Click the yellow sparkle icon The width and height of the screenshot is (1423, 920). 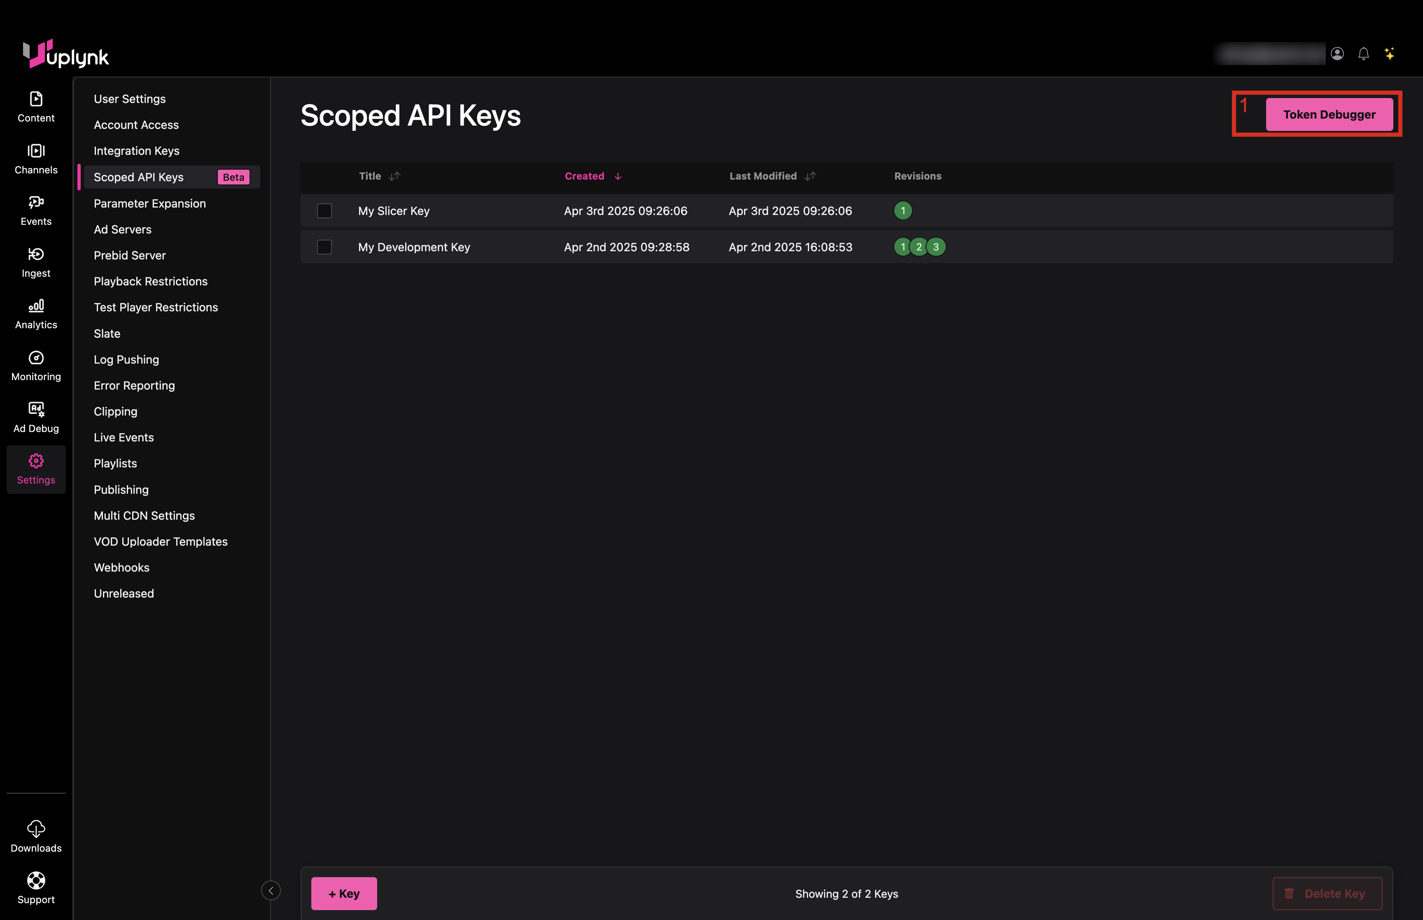(1390, 54)
